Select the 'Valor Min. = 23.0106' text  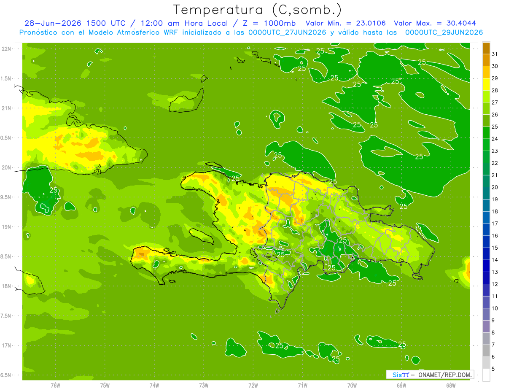(x=345, y=23)
